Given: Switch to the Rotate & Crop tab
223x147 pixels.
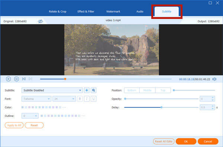Looking at the screenshot, I should pos(58,12).
